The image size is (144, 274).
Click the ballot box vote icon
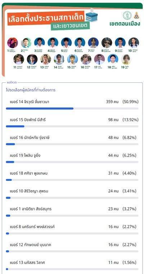tap(92, 15)
